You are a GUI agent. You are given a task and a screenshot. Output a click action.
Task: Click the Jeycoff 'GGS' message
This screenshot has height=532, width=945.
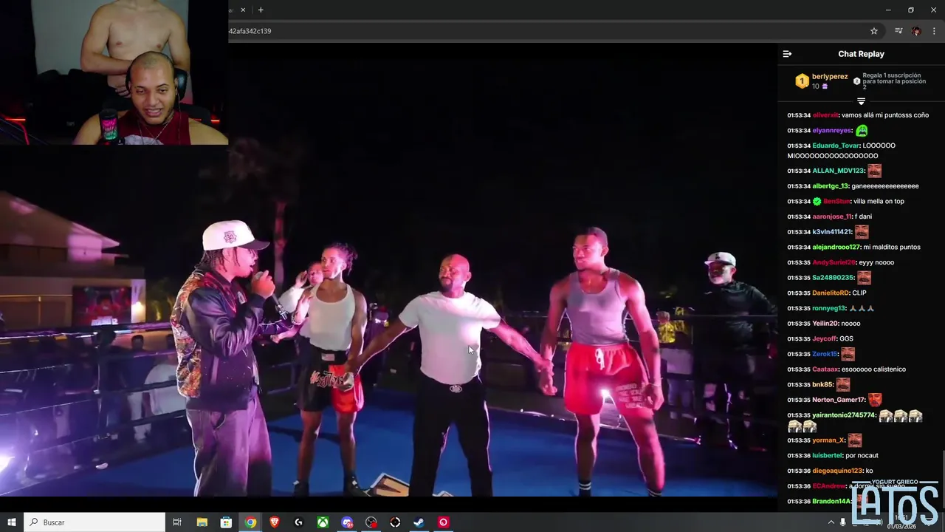click(847, 338)
